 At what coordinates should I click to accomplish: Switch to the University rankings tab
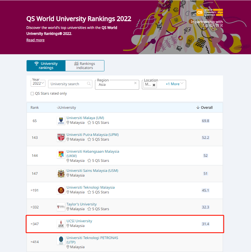pos(46,66)
